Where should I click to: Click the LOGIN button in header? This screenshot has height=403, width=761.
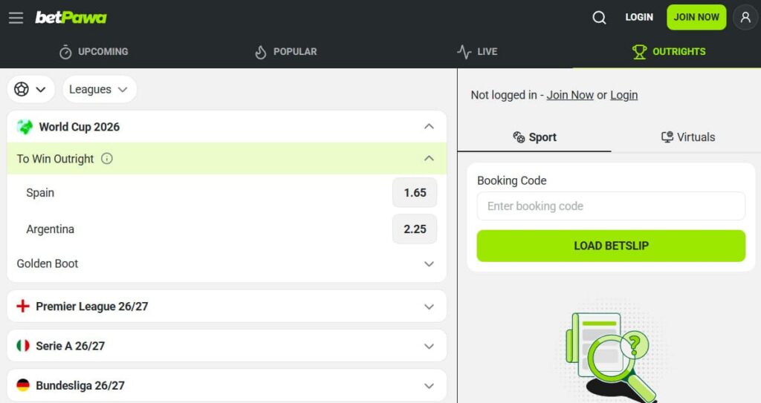pos(638,17)
